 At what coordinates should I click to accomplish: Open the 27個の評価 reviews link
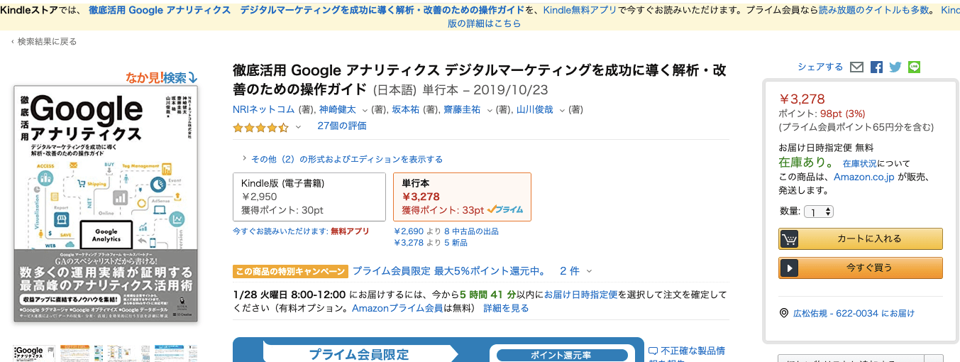point(342,126)
